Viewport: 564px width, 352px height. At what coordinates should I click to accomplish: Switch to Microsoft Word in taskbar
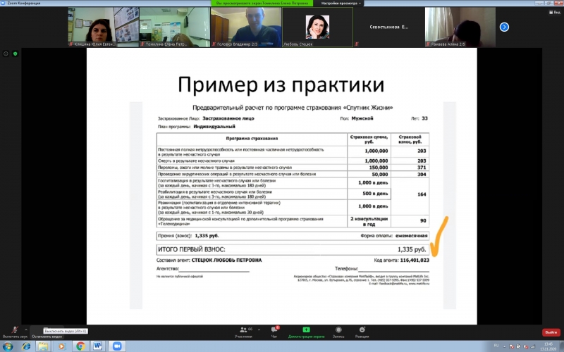coord(98,346)
